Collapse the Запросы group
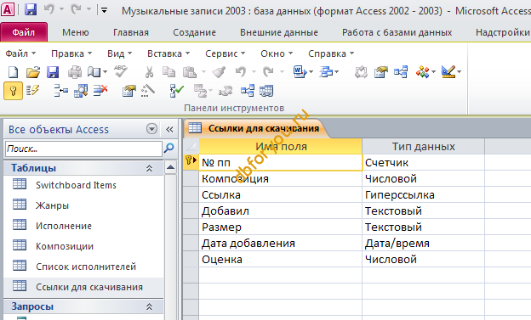 pos(149,306)
